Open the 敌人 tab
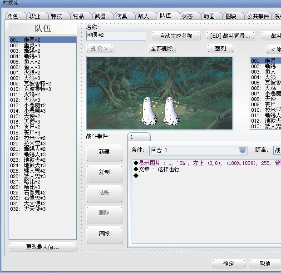Viewport: 281px width, 273px height. (146, 16)
